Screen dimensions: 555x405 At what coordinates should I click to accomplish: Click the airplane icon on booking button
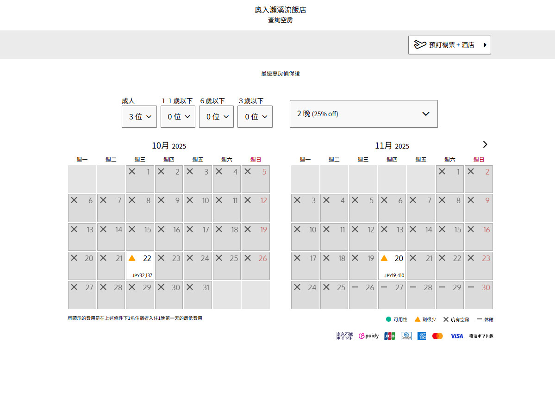pyautogui.click(x=420, y=45)
